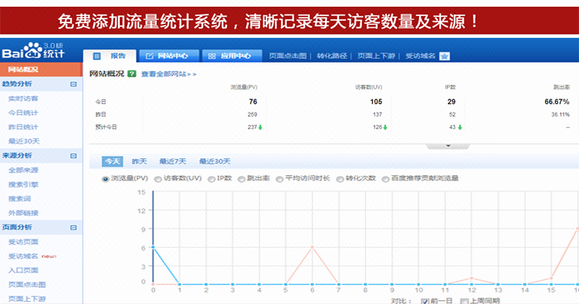Open 受访域名 new in the sidebar
This screenshot has height=304, width=579.
click(32, 256)
